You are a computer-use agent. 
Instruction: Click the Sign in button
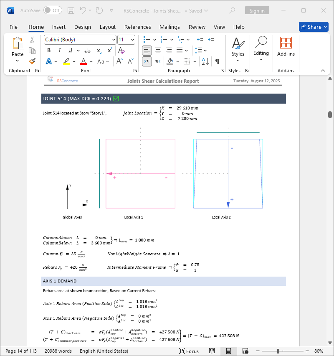coord(257,11)
